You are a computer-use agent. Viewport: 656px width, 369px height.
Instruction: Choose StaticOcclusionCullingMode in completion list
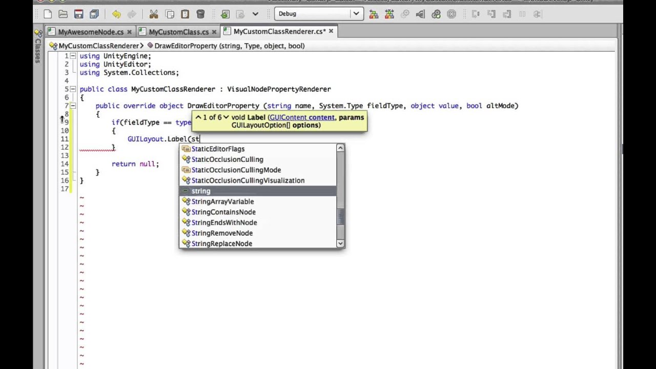click(258, 170)
